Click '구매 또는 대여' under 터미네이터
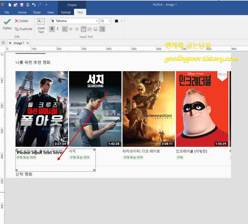This screenshot has width=248, height=224. pos(133,157)
